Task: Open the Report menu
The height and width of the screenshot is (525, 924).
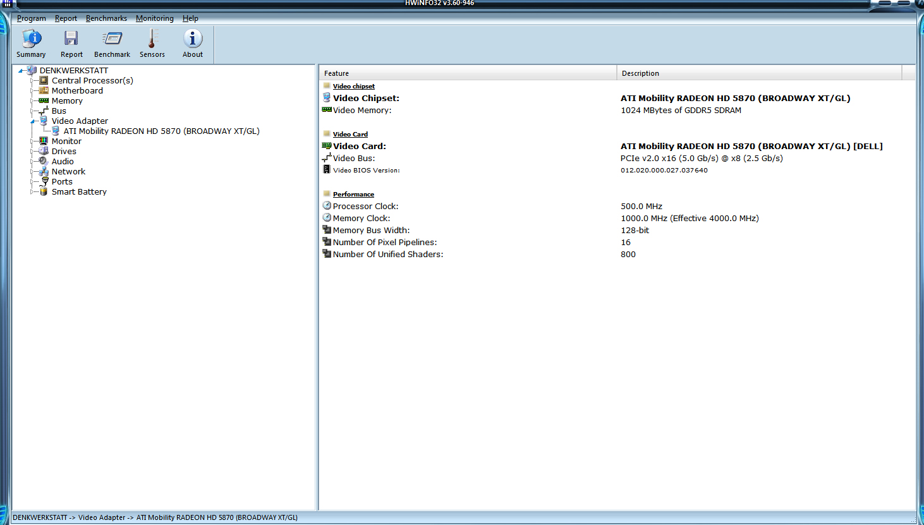Action: point(66,18)
